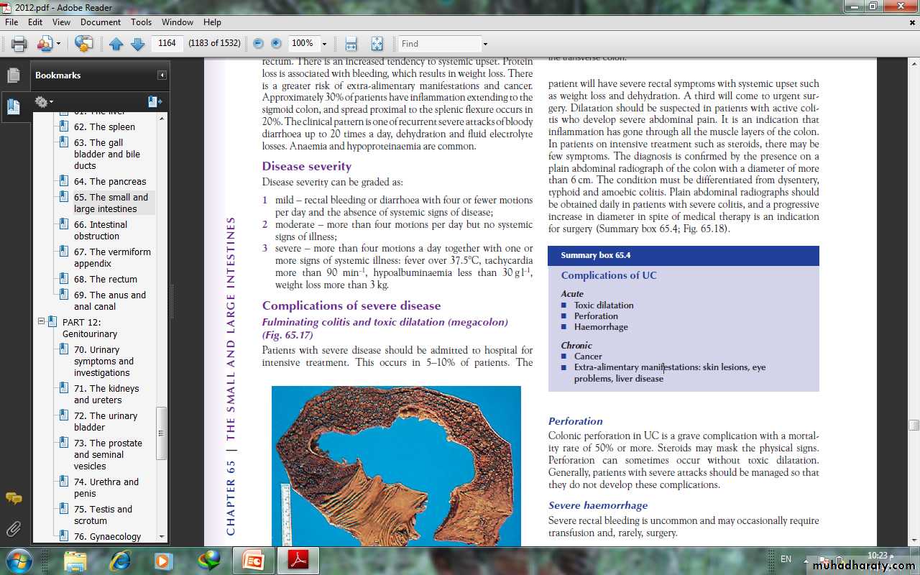Go to the previous page with up arrow
This screenshot has height=575, width=920.
pyautogui.click(x=116, y=44)
